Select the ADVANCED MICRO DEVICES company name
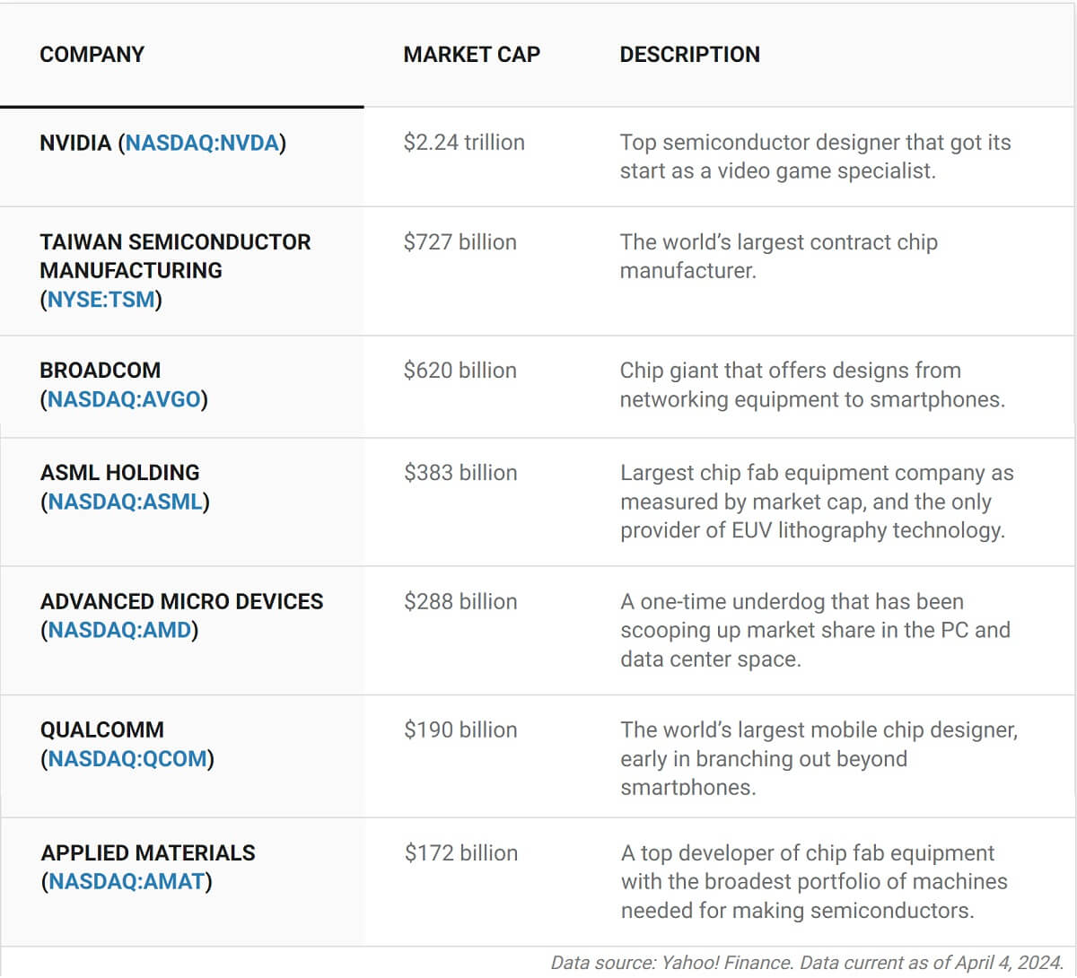The image size is (1077, 978). coord(181,601)
